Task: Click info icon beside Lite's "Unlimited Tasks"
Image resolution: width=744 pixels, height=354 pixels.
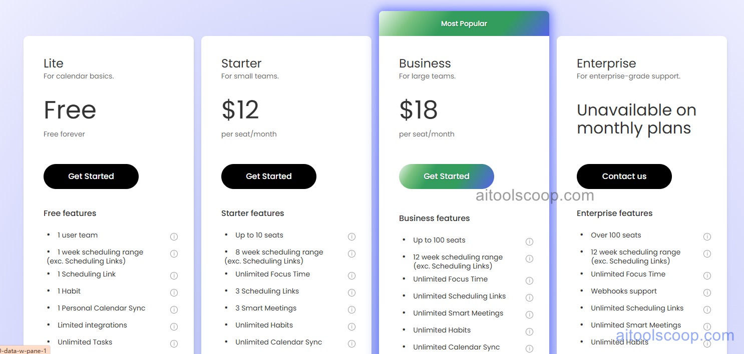Action: 174,343
